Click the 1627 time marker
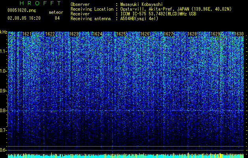Image resolution: width=248 pixels, height=158 pixels. (168, 34)
